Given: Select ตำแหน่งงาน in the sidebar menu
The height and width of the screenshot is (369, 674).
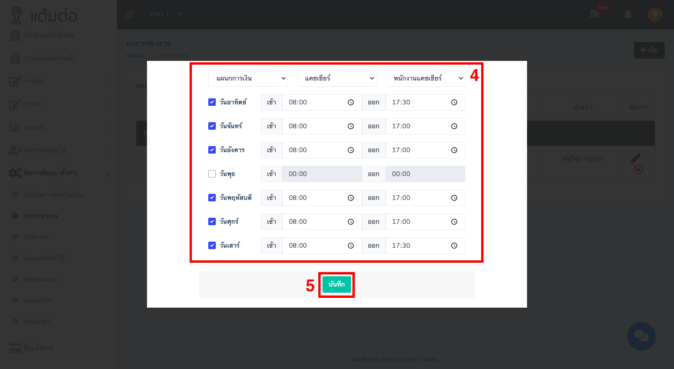Looking at the screenshot, I should (x=40, y=279).
